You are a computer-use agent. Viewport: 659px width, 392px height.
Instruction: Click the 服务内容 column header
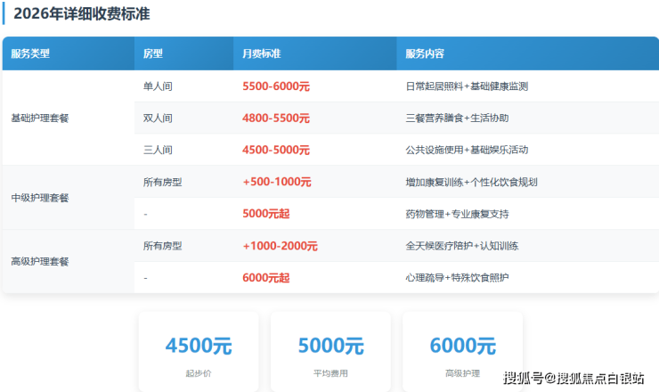[x=425, y=53]
